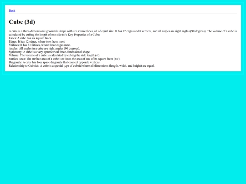246x184 pixels.
Task: Click the line starting 'Angles: All angles'
Action: coord(44,48)
